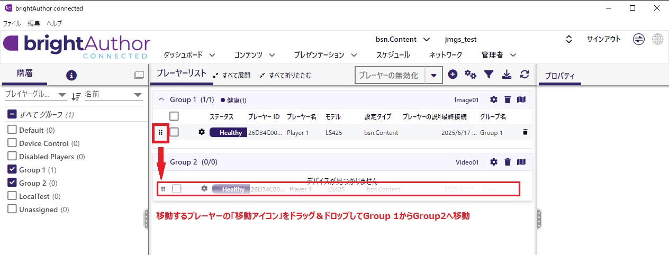669x255 pixels.
Task: Select the Player 1 row checkbox
Action: (174, 132)
